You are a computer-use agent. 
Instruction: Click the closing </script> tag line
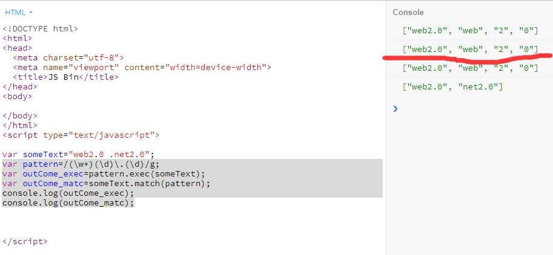click(25, 242)
